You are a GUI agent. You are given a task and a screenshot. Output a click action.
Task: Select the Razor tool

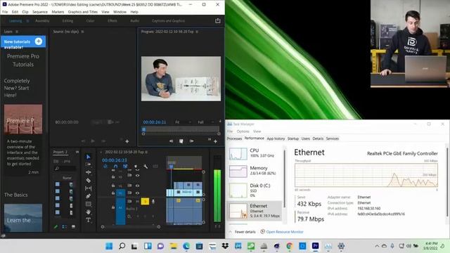pyautogui.click(x=89, y=181)
